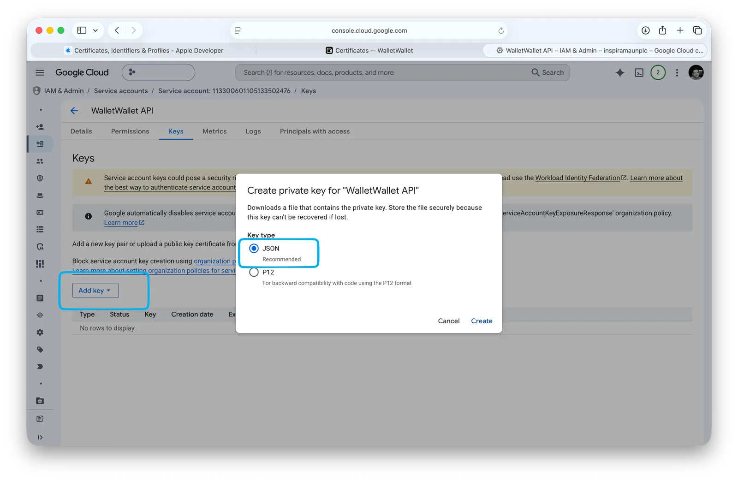The image size is (738, 481).
Task: Open the groups sidebar icon
Action: coord(40,161)
